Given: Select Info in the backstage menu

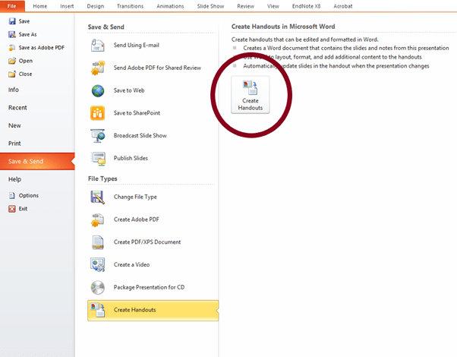Looking at the screenshot, I should point(37,90).
